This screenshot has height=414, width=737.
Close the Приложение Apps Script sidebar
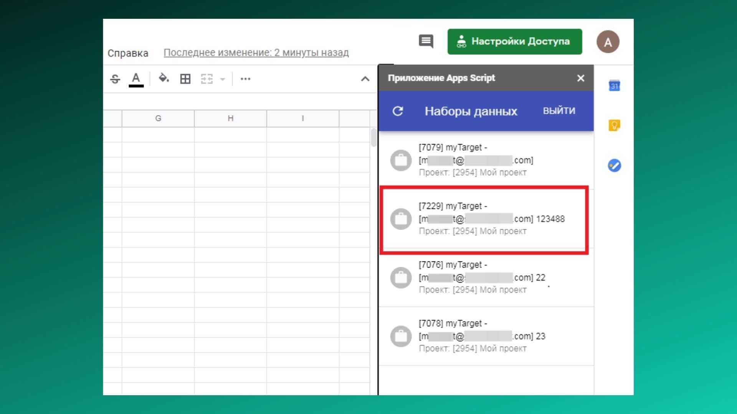tap(581, 78)
